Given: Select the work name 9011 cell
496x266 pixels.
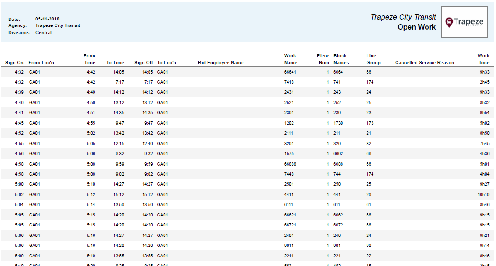Looking at the screenshot, I should tap(289, 246).
